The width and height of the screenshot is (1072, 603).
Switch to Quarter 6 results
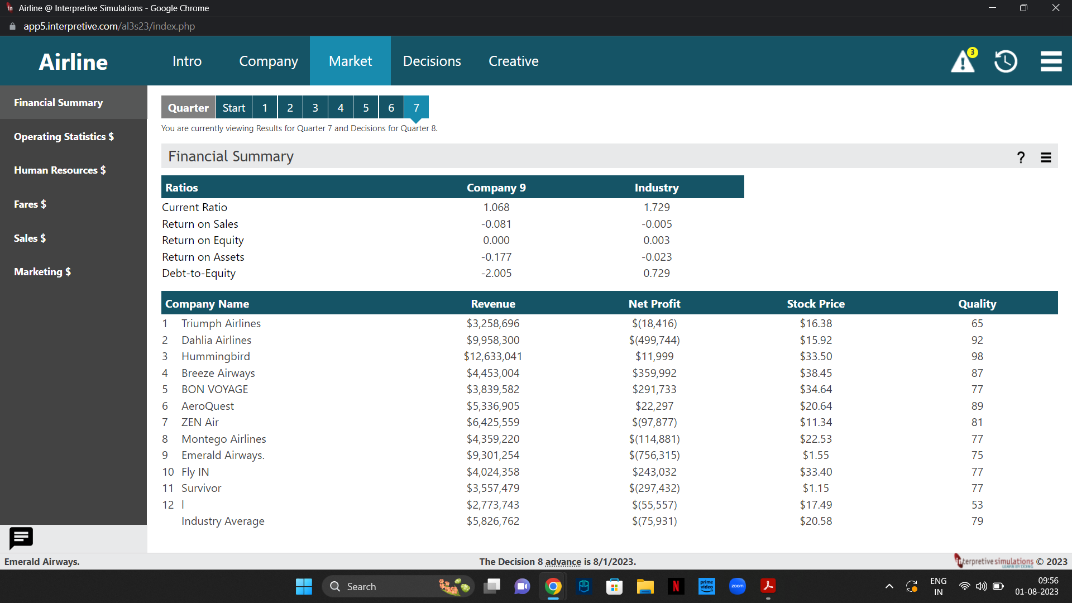[391, 108]
